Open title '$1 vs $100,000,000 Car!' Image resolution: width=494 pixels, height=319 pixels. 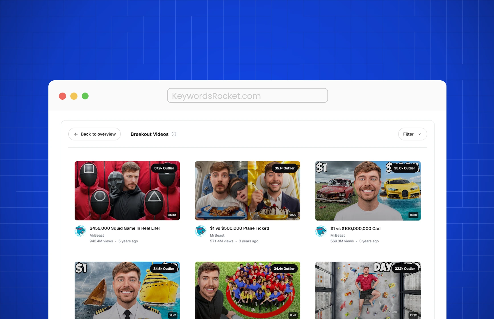coord(355,228)
